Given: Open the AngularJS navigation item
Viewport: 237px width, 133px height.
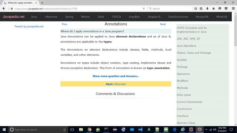Looking at the screenshot, I should pos(154,17).
